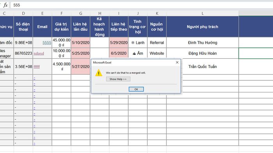Select the 'Đặng Hữu Hoàn' cell

tap(202, 53)
